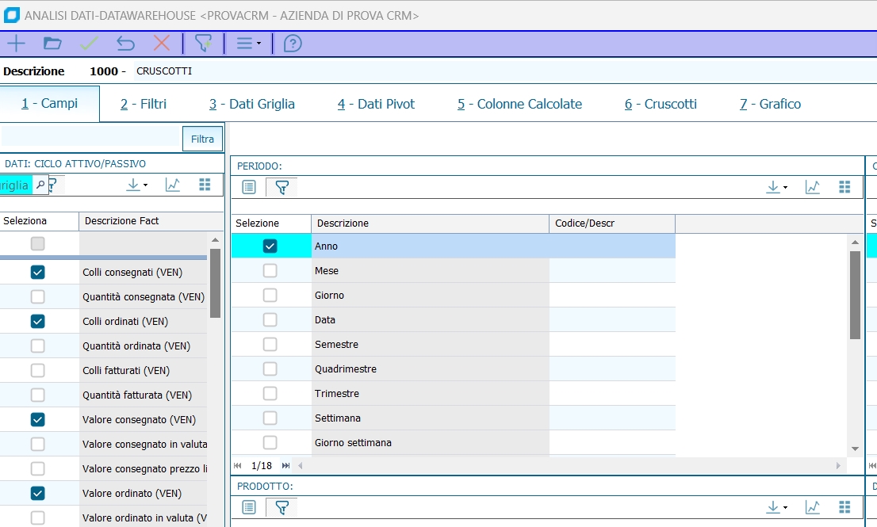The image size is (877, 527).
Task: Open the export dropdown in PERIODO panel
Action: click(776, 187)
